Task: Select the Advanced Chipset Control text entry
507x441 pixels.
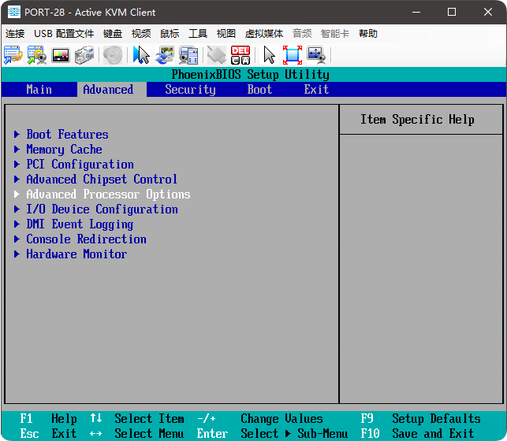Action: coord(102,180)
